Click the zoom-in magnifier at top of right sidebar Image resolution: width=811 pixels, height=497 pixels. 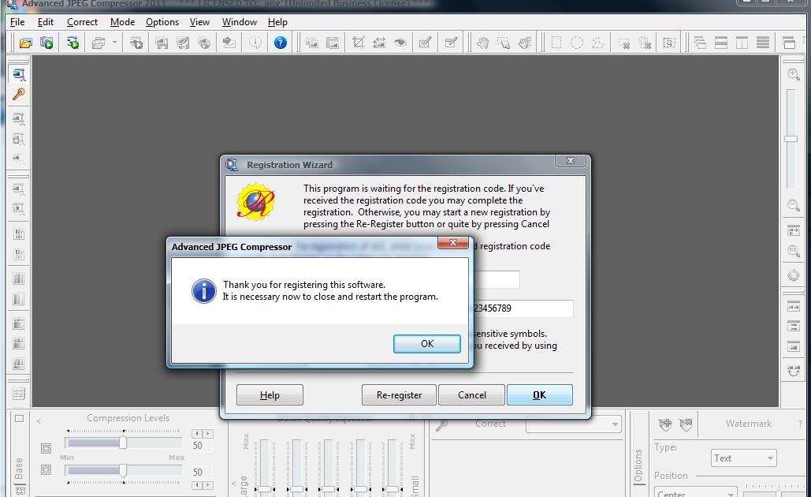pyautogui.click(x=794, y=74)
